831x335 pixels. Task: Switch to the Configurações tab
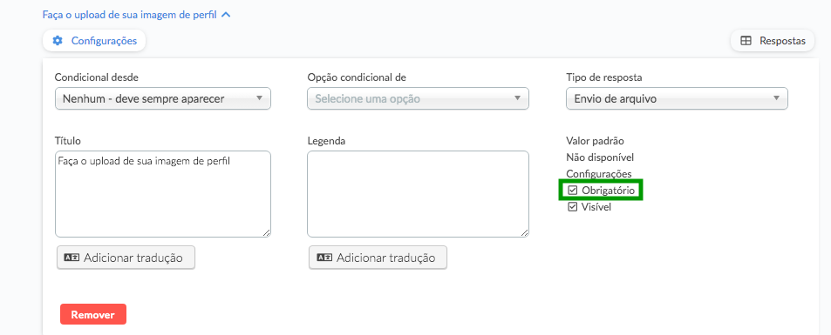click(94, 41)
